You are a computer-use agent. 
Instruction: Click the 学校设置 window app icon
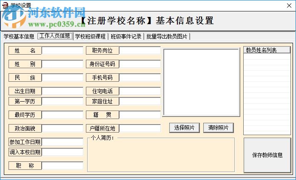5,6
